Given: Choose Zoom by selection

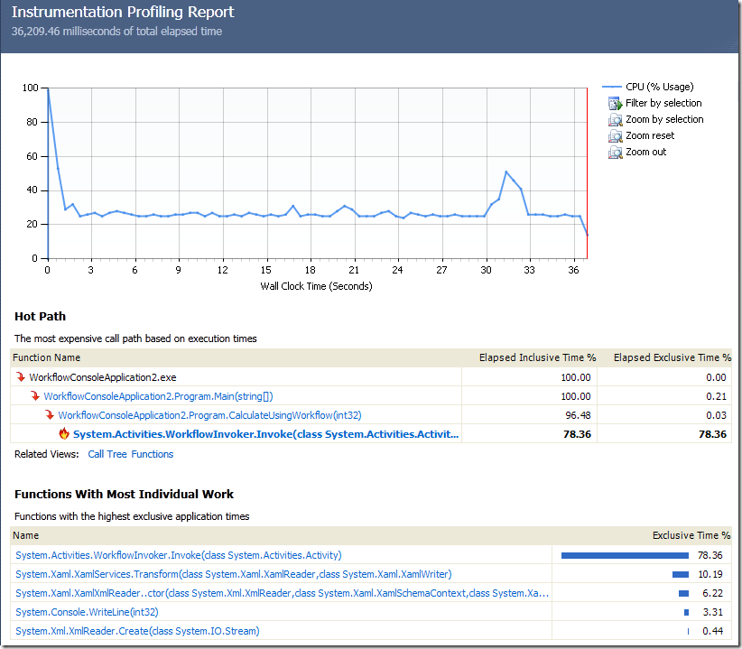Looking at the screenshot, I should pyautogui.click(x=664, y=119).
